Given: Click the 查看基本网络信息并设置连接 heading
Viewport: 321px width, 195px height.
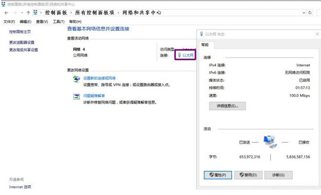Looking at the screenshot, I should pos(98,29).
